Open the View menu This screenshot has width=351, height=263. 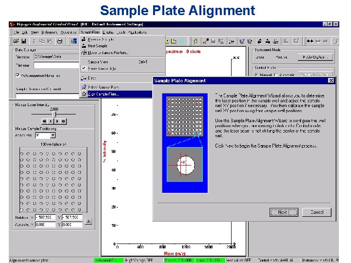click(x=35, y=32)
